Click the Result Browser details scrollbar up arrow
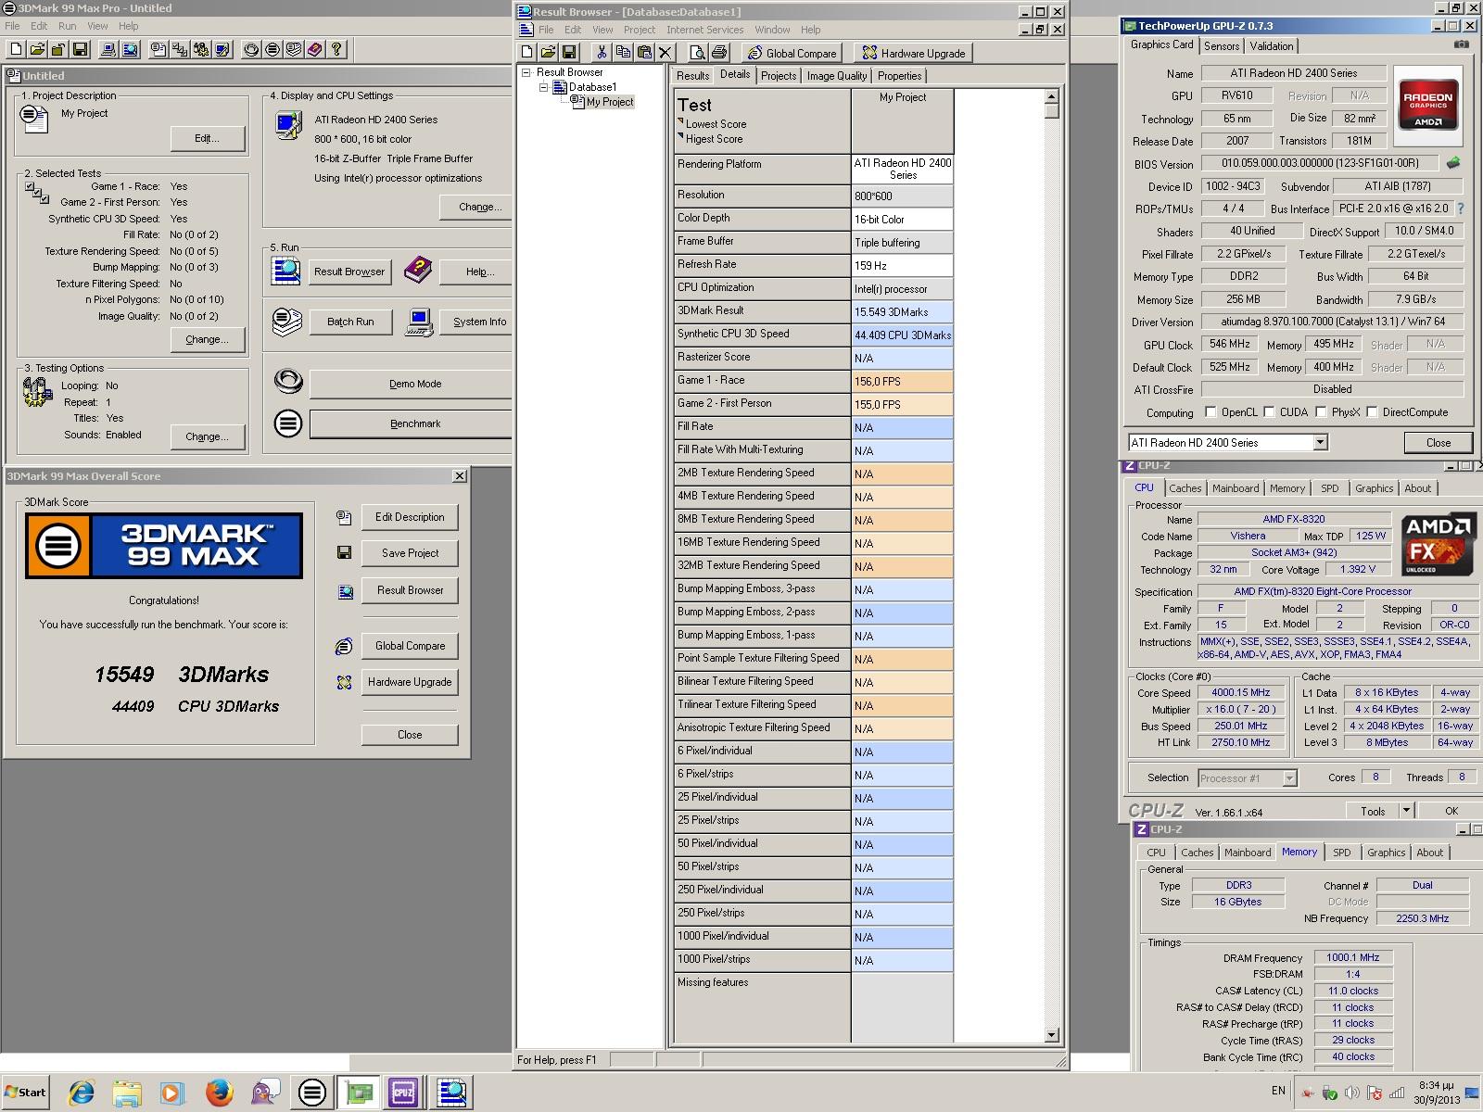 1051,96
